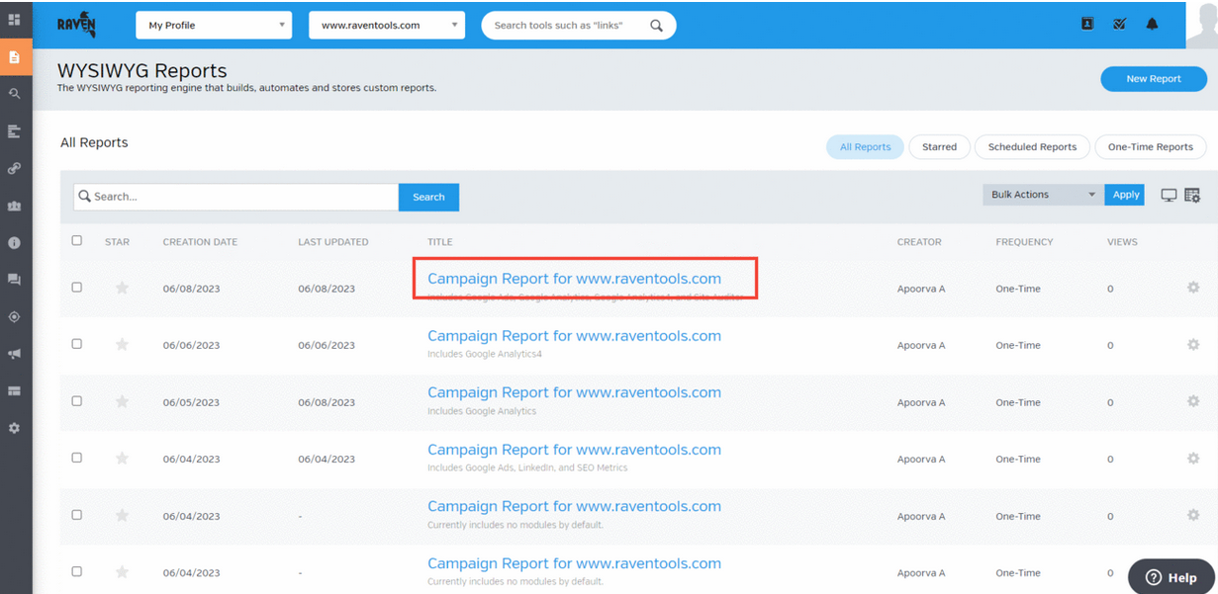The height and width of the screenshot is (594, 1218).
Task: Open gear options for the 06/08/2023 report
Action: [x=1192, y=288]
